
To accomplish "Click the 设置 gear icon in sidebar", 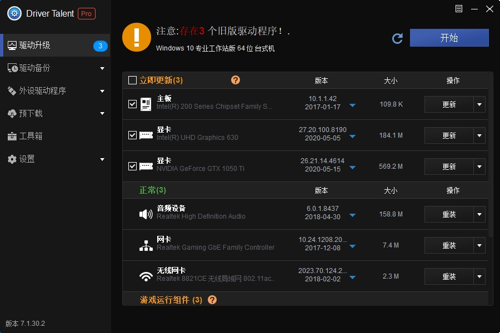I will tap(12, 159).
